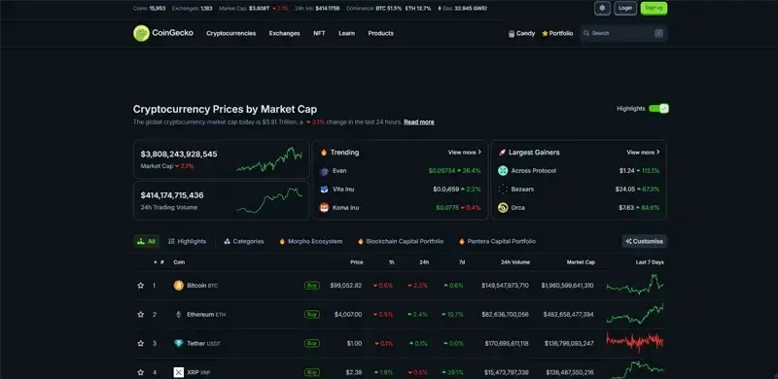Click the BTC dominance value in top bar
Screen dimensions: 778x379
(x=388, y=9)
